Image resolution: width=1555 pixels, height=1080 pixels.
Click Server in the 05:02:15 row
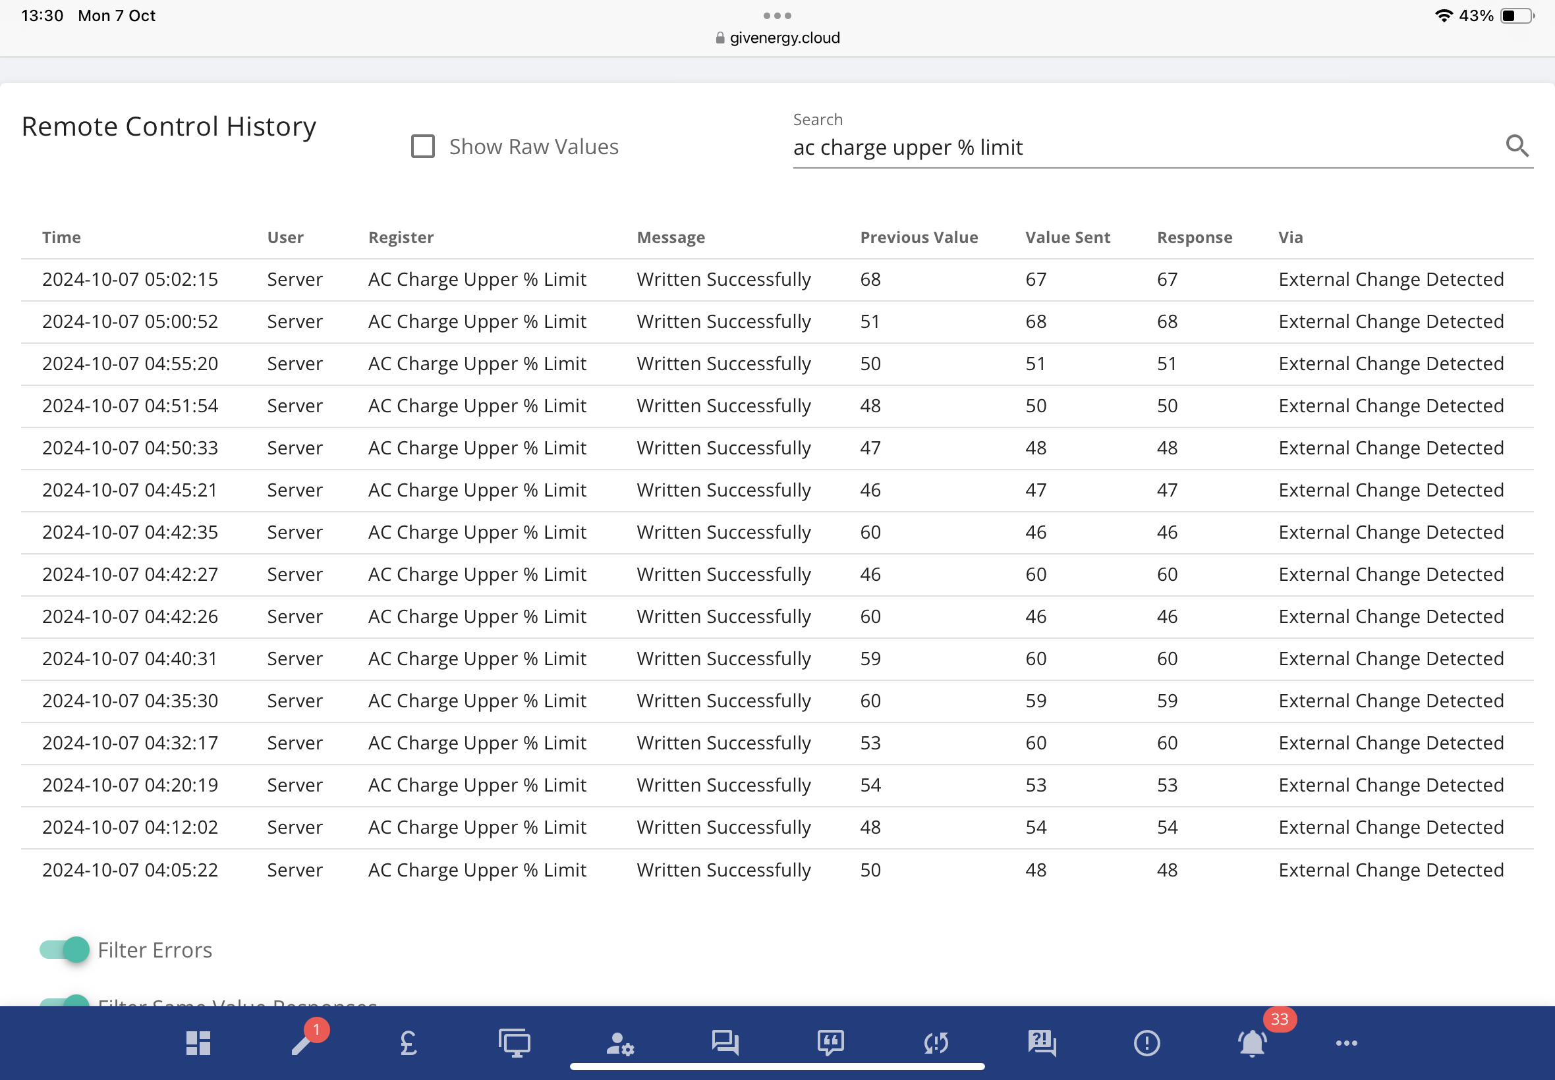click(295, 279)
